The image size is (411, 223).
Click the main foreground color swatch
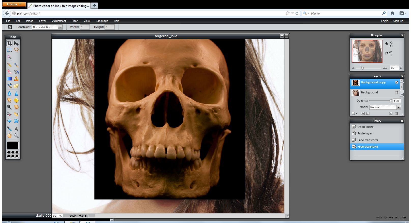[x=13, y=145]
